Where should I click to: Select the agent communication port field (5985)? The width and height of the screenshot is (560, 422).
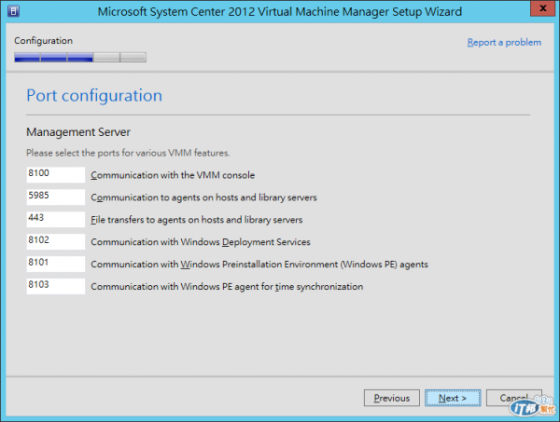pos(55,197)
